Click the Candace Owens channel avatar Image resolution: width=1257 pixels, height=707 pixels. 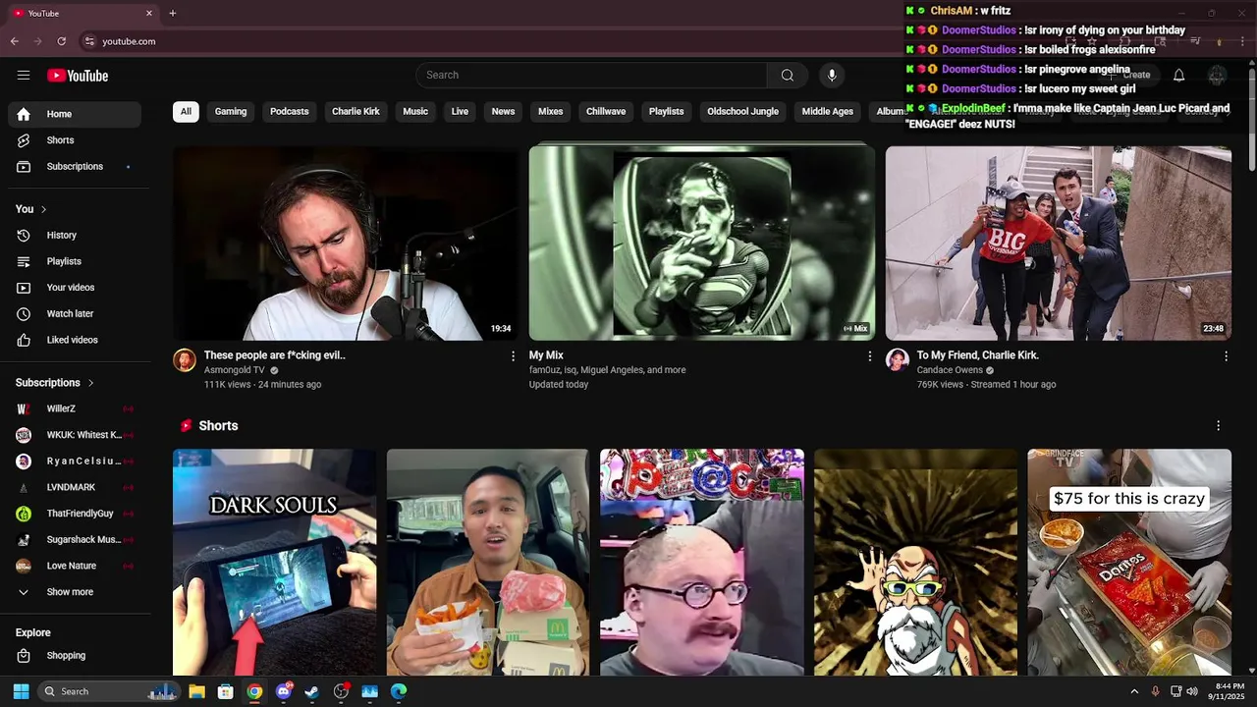pos(897,359)
